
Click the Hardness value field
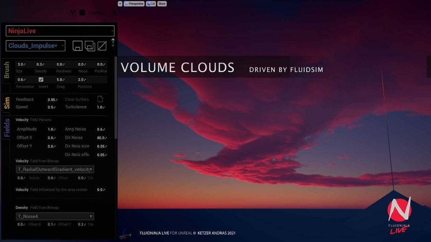point(61,65)
